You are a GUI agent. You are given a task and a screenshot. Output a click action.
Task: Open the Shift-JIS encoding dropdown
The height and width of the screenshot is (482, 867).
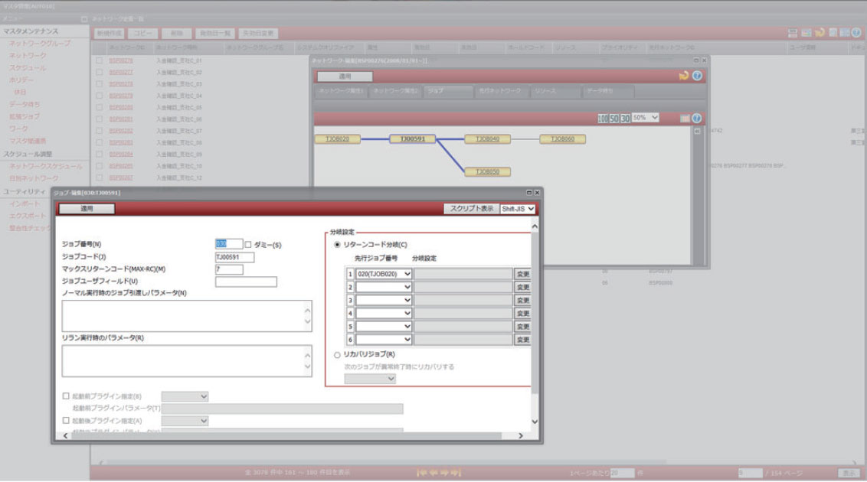[x=518, y=209]
